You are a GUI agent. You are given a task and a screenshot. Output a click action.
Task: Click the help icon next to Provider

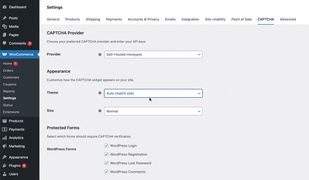pos(100,55)
